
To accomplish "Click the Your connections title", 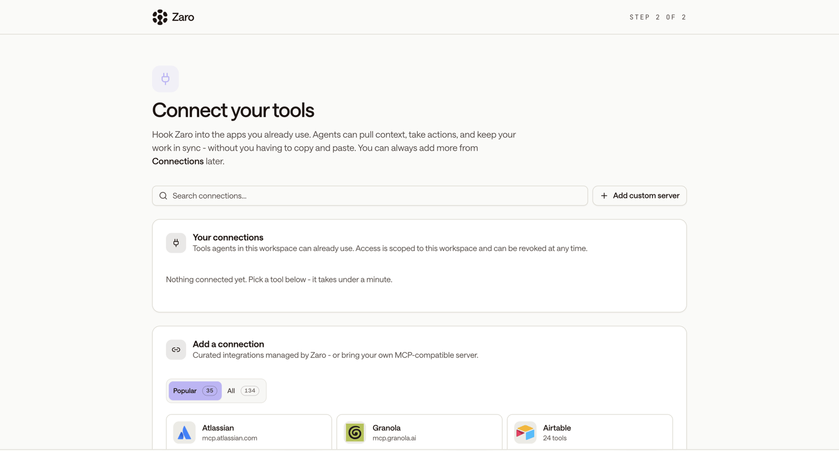I will [x=228, y=237].
